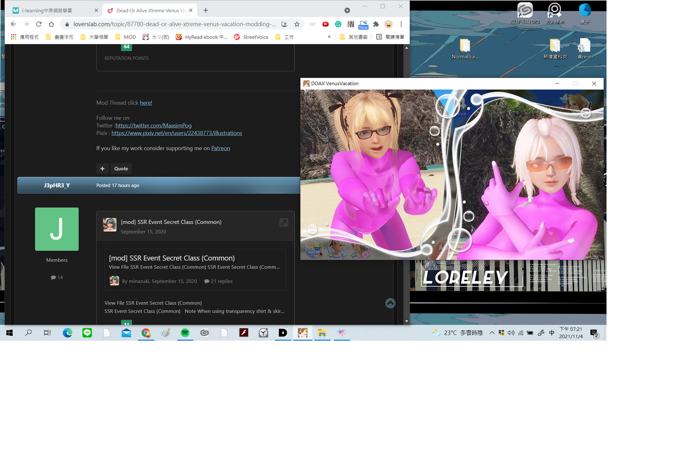This screenshot has width=700, height=475.
Task: Open the StreetVoice bookmark
Action: 251,37
